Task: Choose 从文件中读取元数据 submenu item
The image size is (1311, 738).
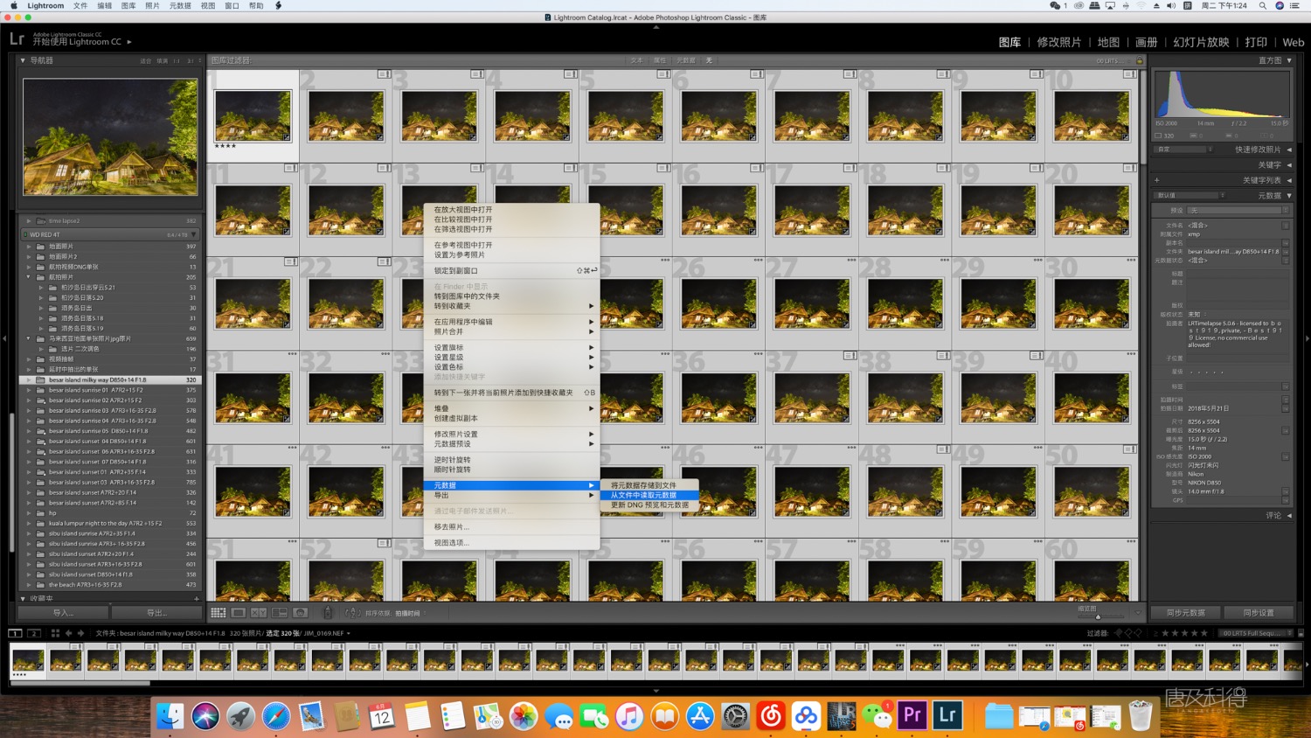Action: (649, 495)
